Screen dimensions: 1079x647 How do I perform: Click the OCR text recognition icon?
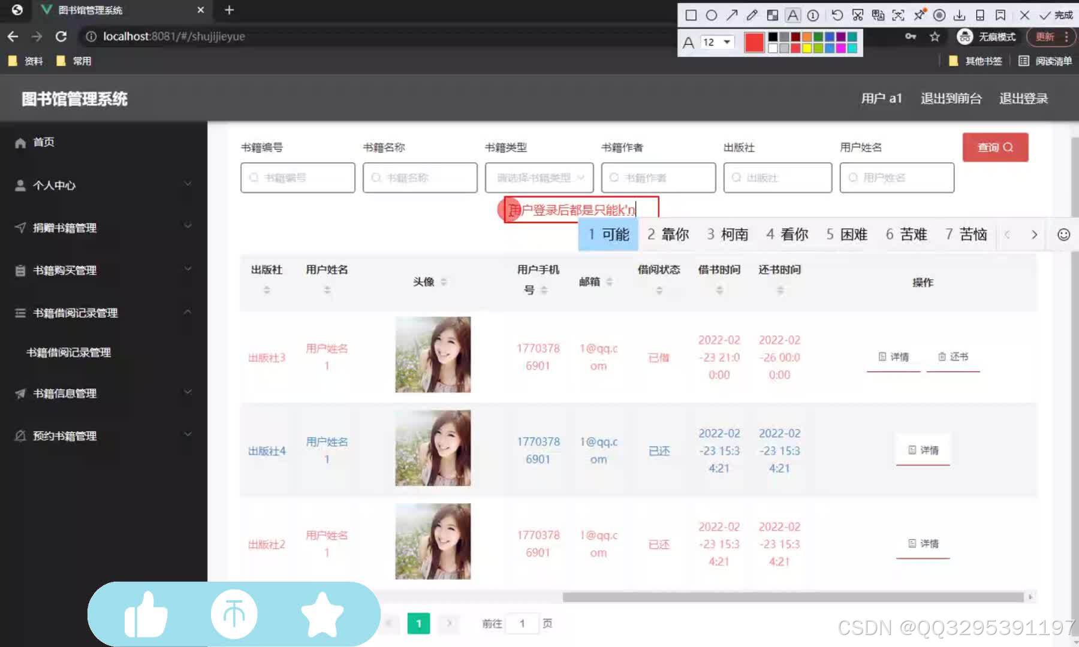tap(899, 15)
